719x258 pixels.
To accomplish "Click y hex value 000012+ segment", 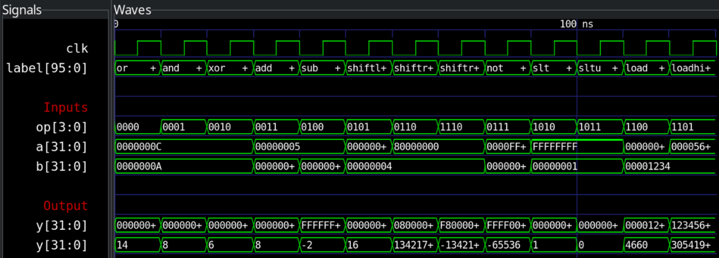I will pyautogui.click(x=646, y=225).
